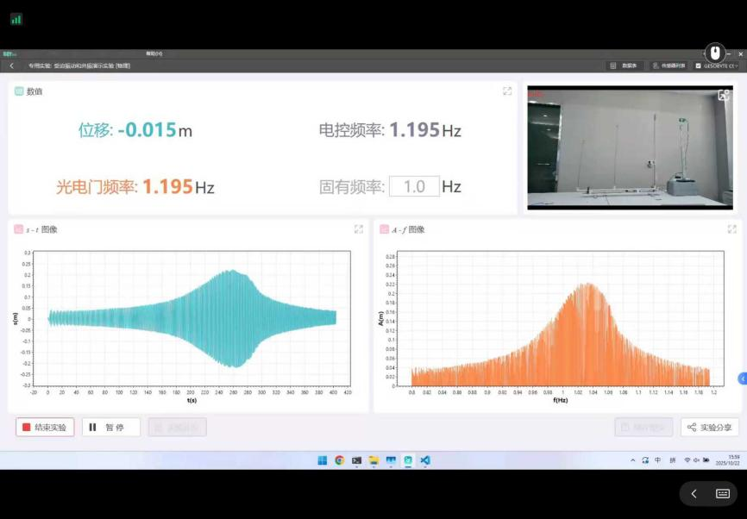Go back using the top-left arrow
747x519 pixels.
tap(11, 66)
